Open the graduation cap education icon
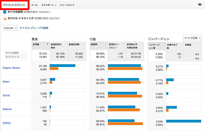Viewport: 205px width, 132px height. [x=200, y=5]
